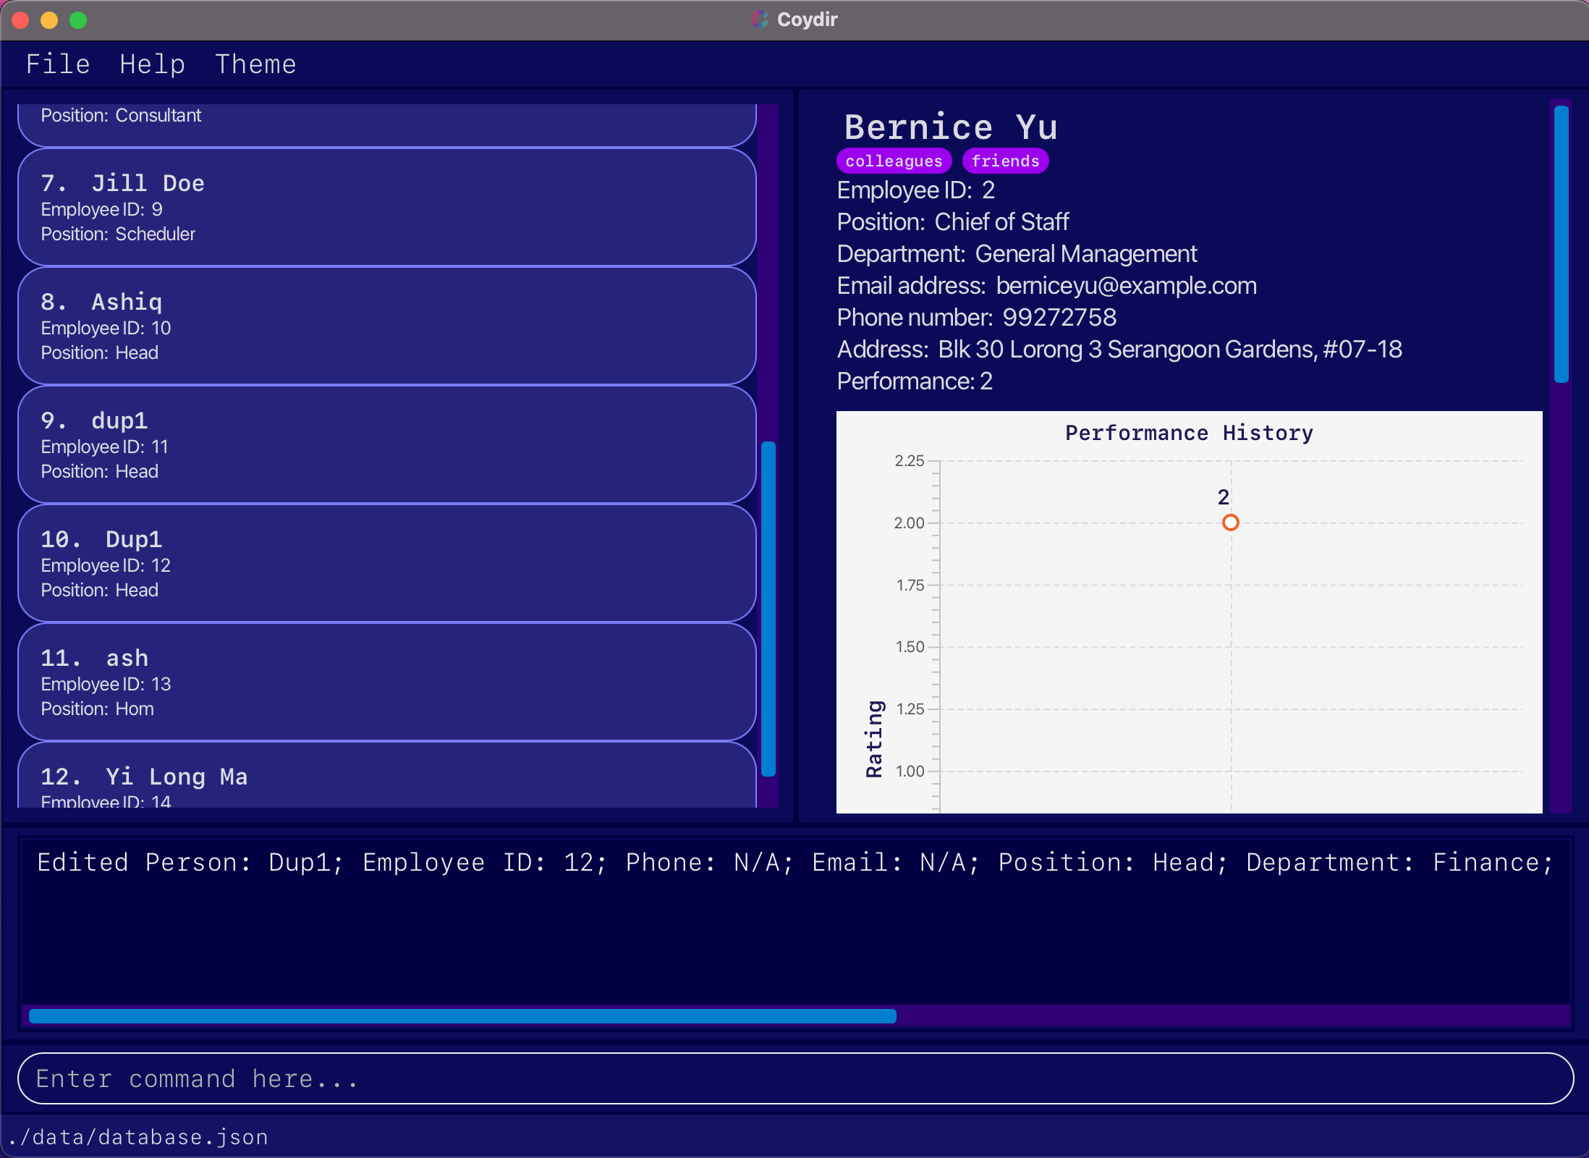The width and height of the screenshot is (1589, 1158).
Task: Click the Performance History chart title
Action: tap(1188, 433)
